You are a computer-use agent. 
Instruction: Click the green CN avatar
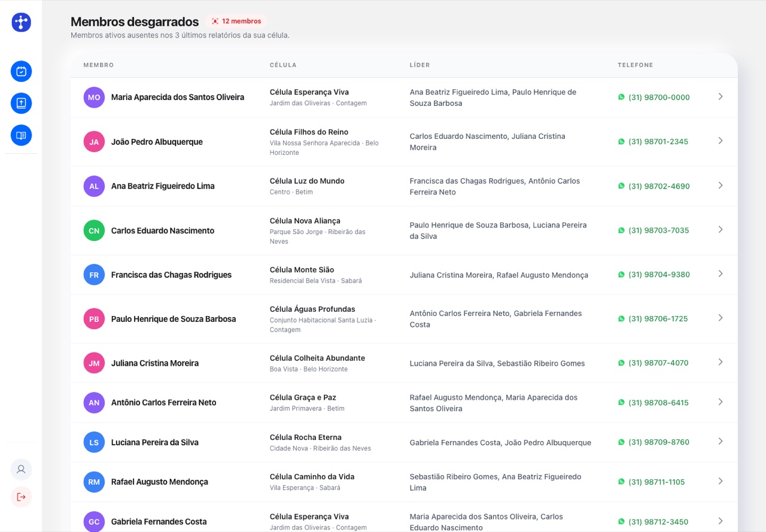[94, 230]
